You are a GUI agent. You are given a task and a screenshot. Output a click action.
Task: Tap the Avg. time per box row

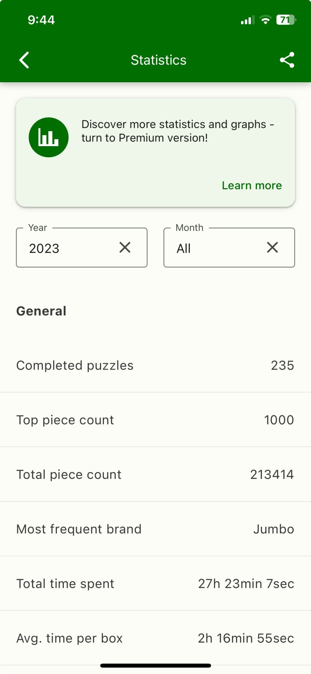(155, 638)
